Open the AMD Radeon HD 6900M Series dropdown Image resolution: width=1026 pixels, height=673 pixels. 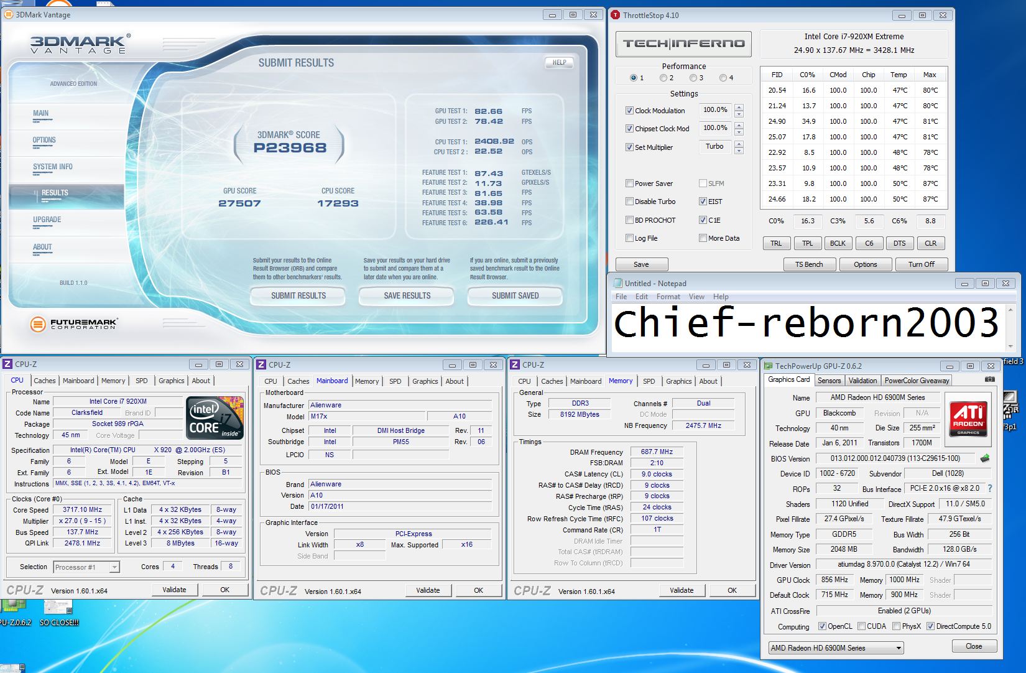[x=836, y=648]
